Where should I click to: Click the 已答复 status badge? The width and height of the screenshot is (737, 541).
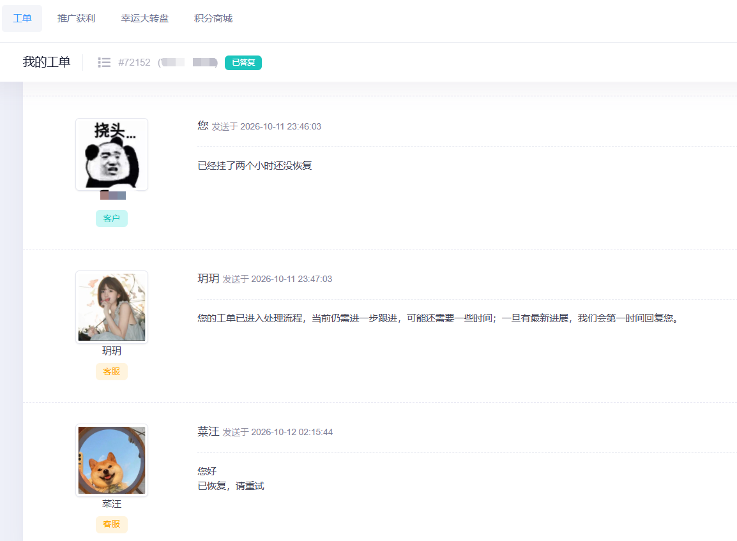[243, 63]
